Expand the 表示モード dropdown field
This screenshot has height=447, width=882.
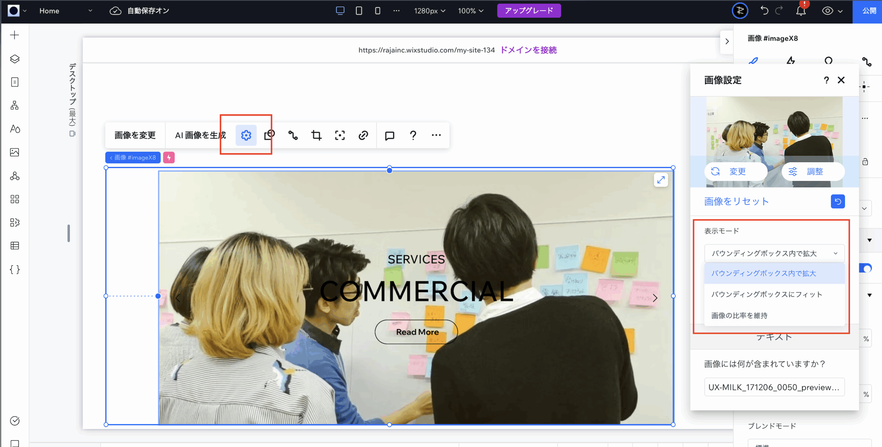point(774,253)
